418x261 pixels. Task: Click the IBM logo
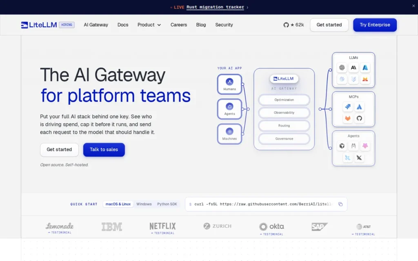pyautogui.click(x=112, y=227)
